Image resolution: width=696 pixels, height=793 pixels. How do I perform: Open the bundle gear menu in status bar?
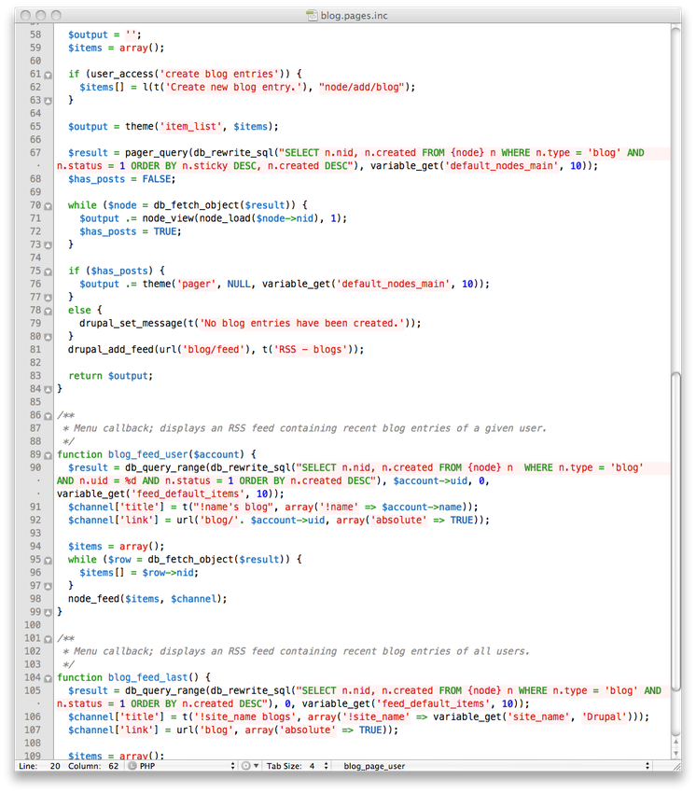pos(249,766)
